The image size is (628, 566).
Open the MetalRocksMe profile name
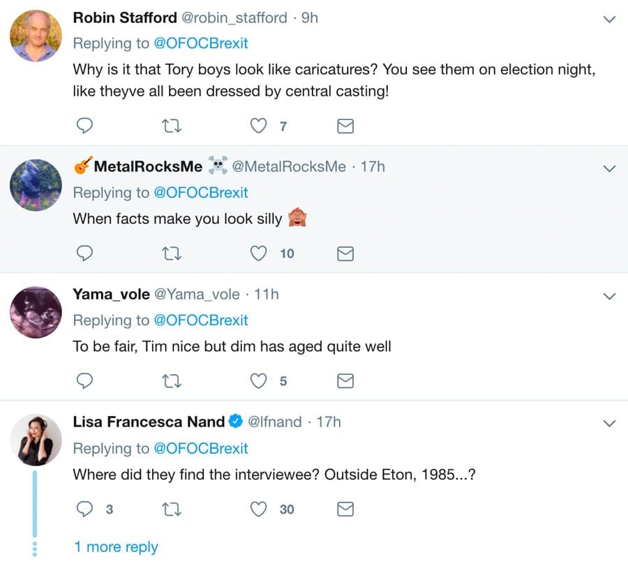pyautogui.click(x=148, y=166)
